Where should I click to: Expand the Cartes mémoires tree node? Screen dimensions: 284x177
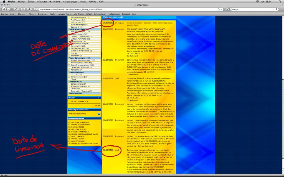69,77
